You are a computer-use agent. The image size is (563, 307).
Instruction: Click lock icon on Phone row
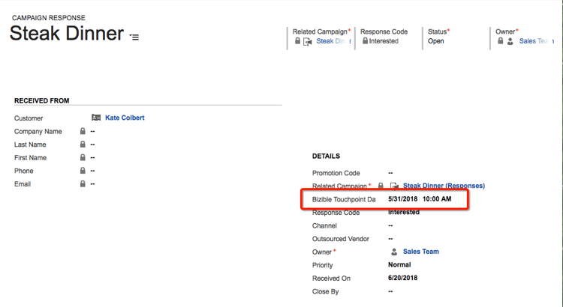point(83,171)
